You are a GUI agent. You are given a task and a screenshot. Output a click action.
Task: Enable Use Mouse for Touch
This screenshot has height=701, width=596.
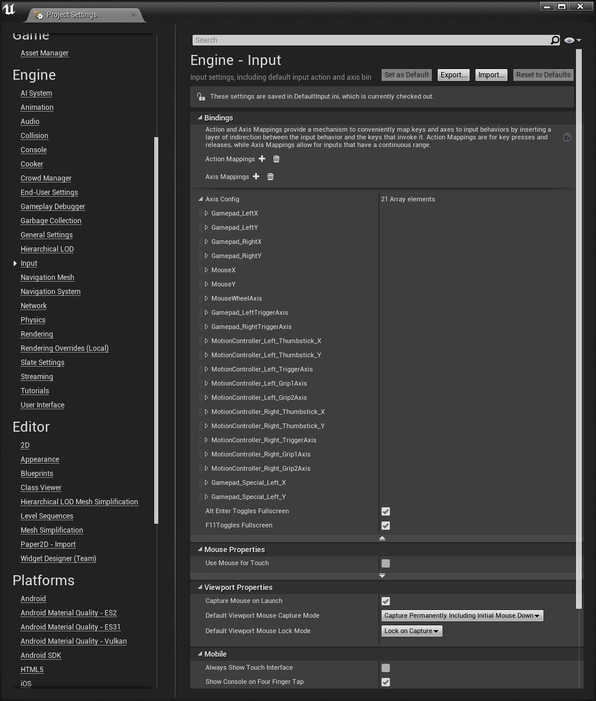point(385,563)
